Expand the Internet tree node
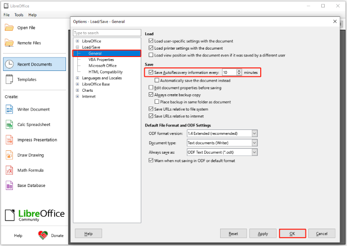This screenshot has width=347, height=246. click(x=77, y=96)
